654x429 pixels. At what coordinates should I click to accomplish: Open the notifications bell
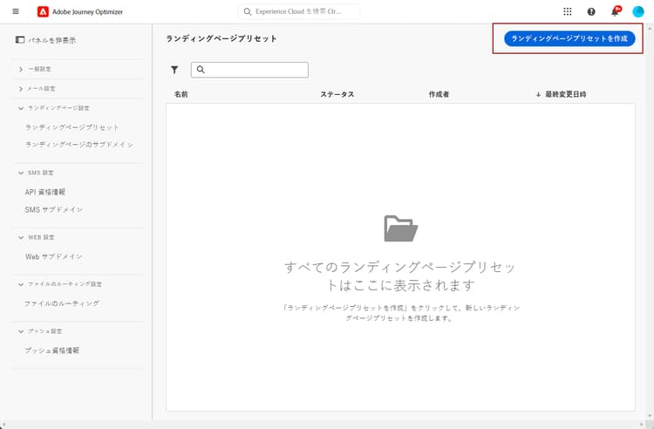[x=615, y=11]
